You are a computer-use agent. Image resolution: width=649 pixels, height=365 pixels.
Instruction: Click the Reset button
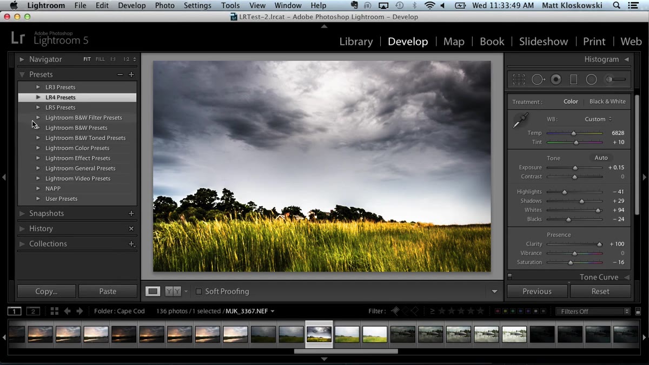(600, 292)
